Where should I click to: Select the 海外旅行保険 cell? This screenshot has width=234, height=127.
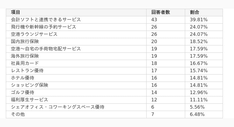[x=76, y=56]
